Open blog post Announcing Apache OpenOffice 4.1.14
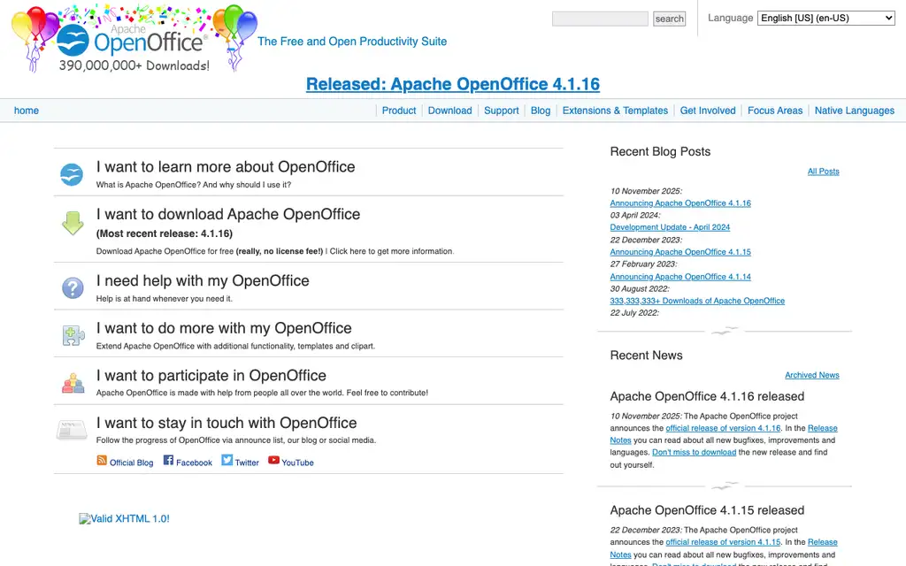The image size is (906, 566). pos(680,277)
